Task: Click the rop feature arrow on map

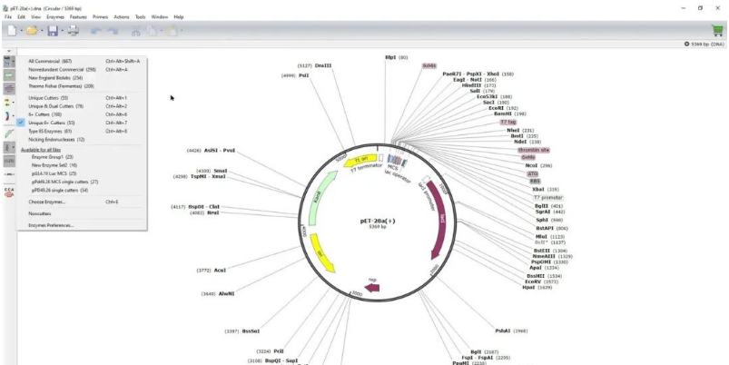Action: click(372, 287)
